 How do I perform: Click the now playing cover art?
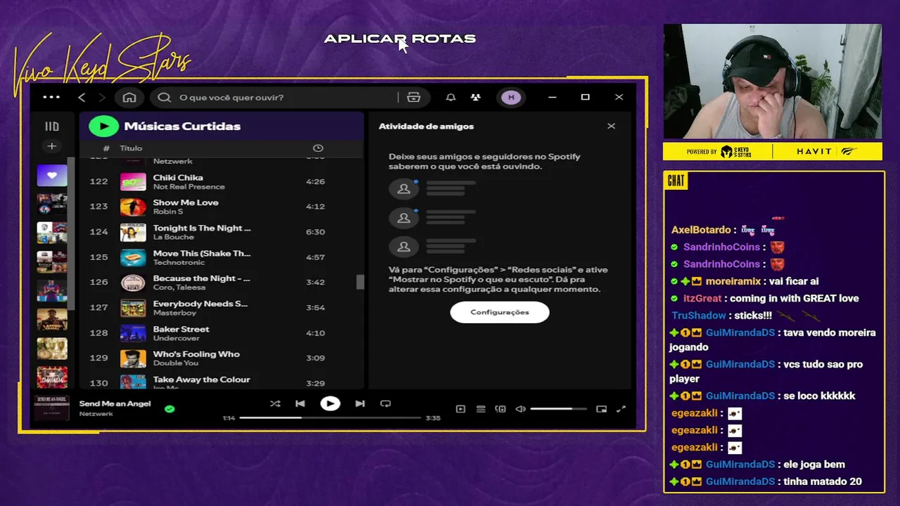(52, 408)
